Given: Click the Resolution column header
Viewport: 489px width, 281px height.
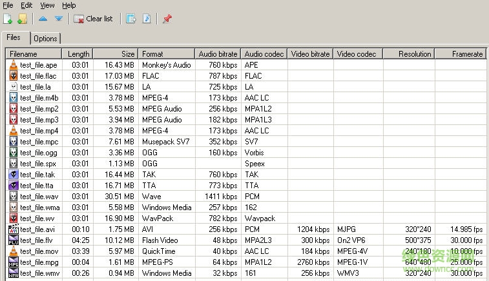Looking at the screenshot, I should pyautogui.click(x=408, y=54).
